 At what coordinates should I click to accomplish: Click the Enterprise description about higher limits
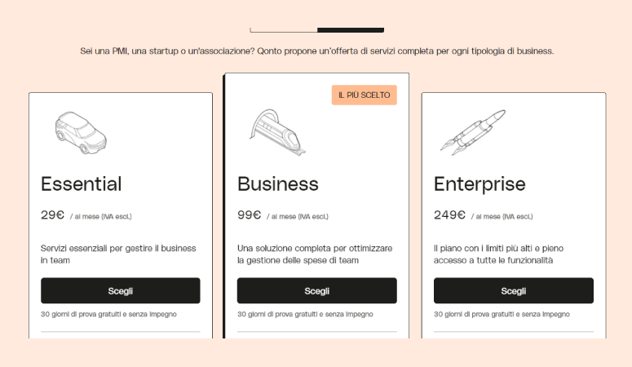click(x=498, y=254)
